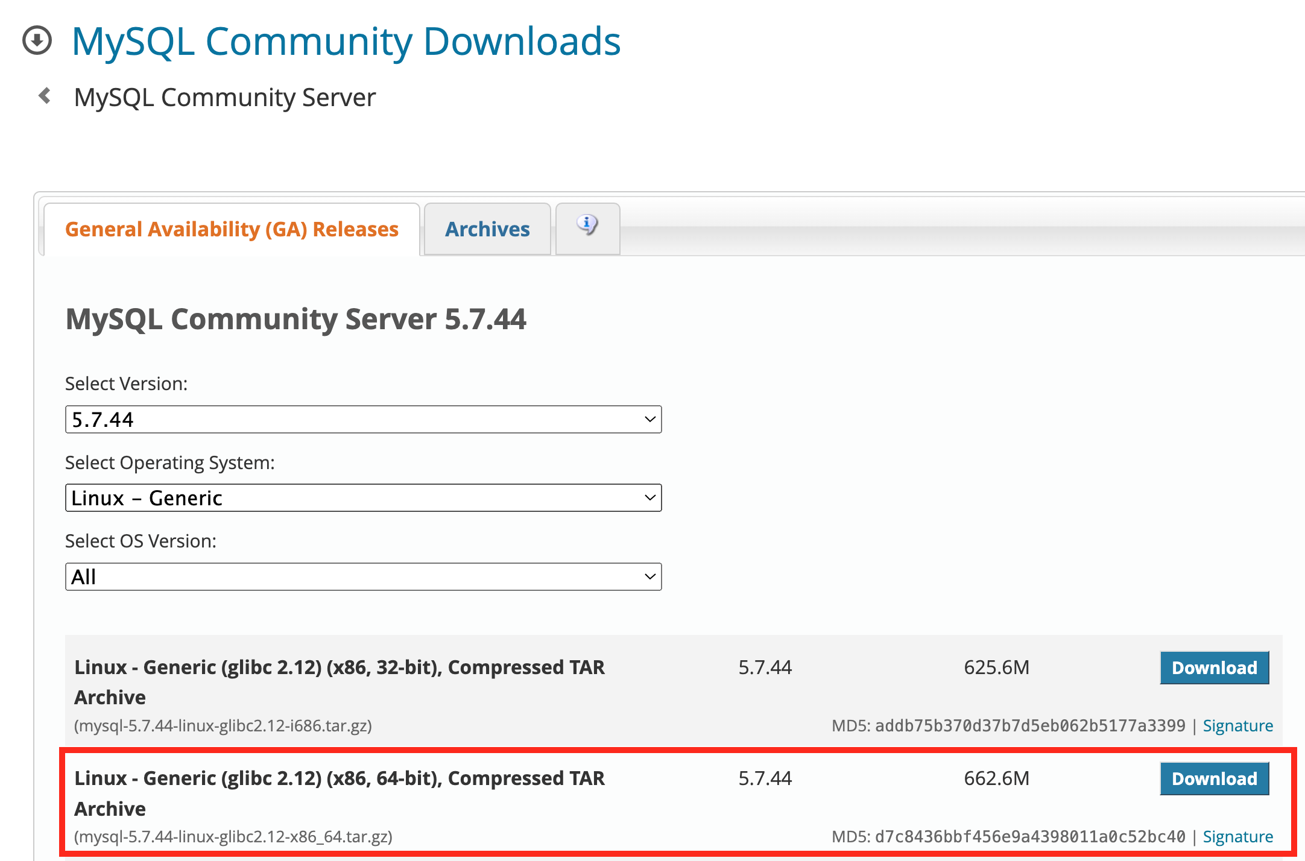This screenshot has height=861, width=1305.
Task: Click MD5 hash addb75b370d37b7d5eb062b5177a3399
Action: pos(1030,725)
